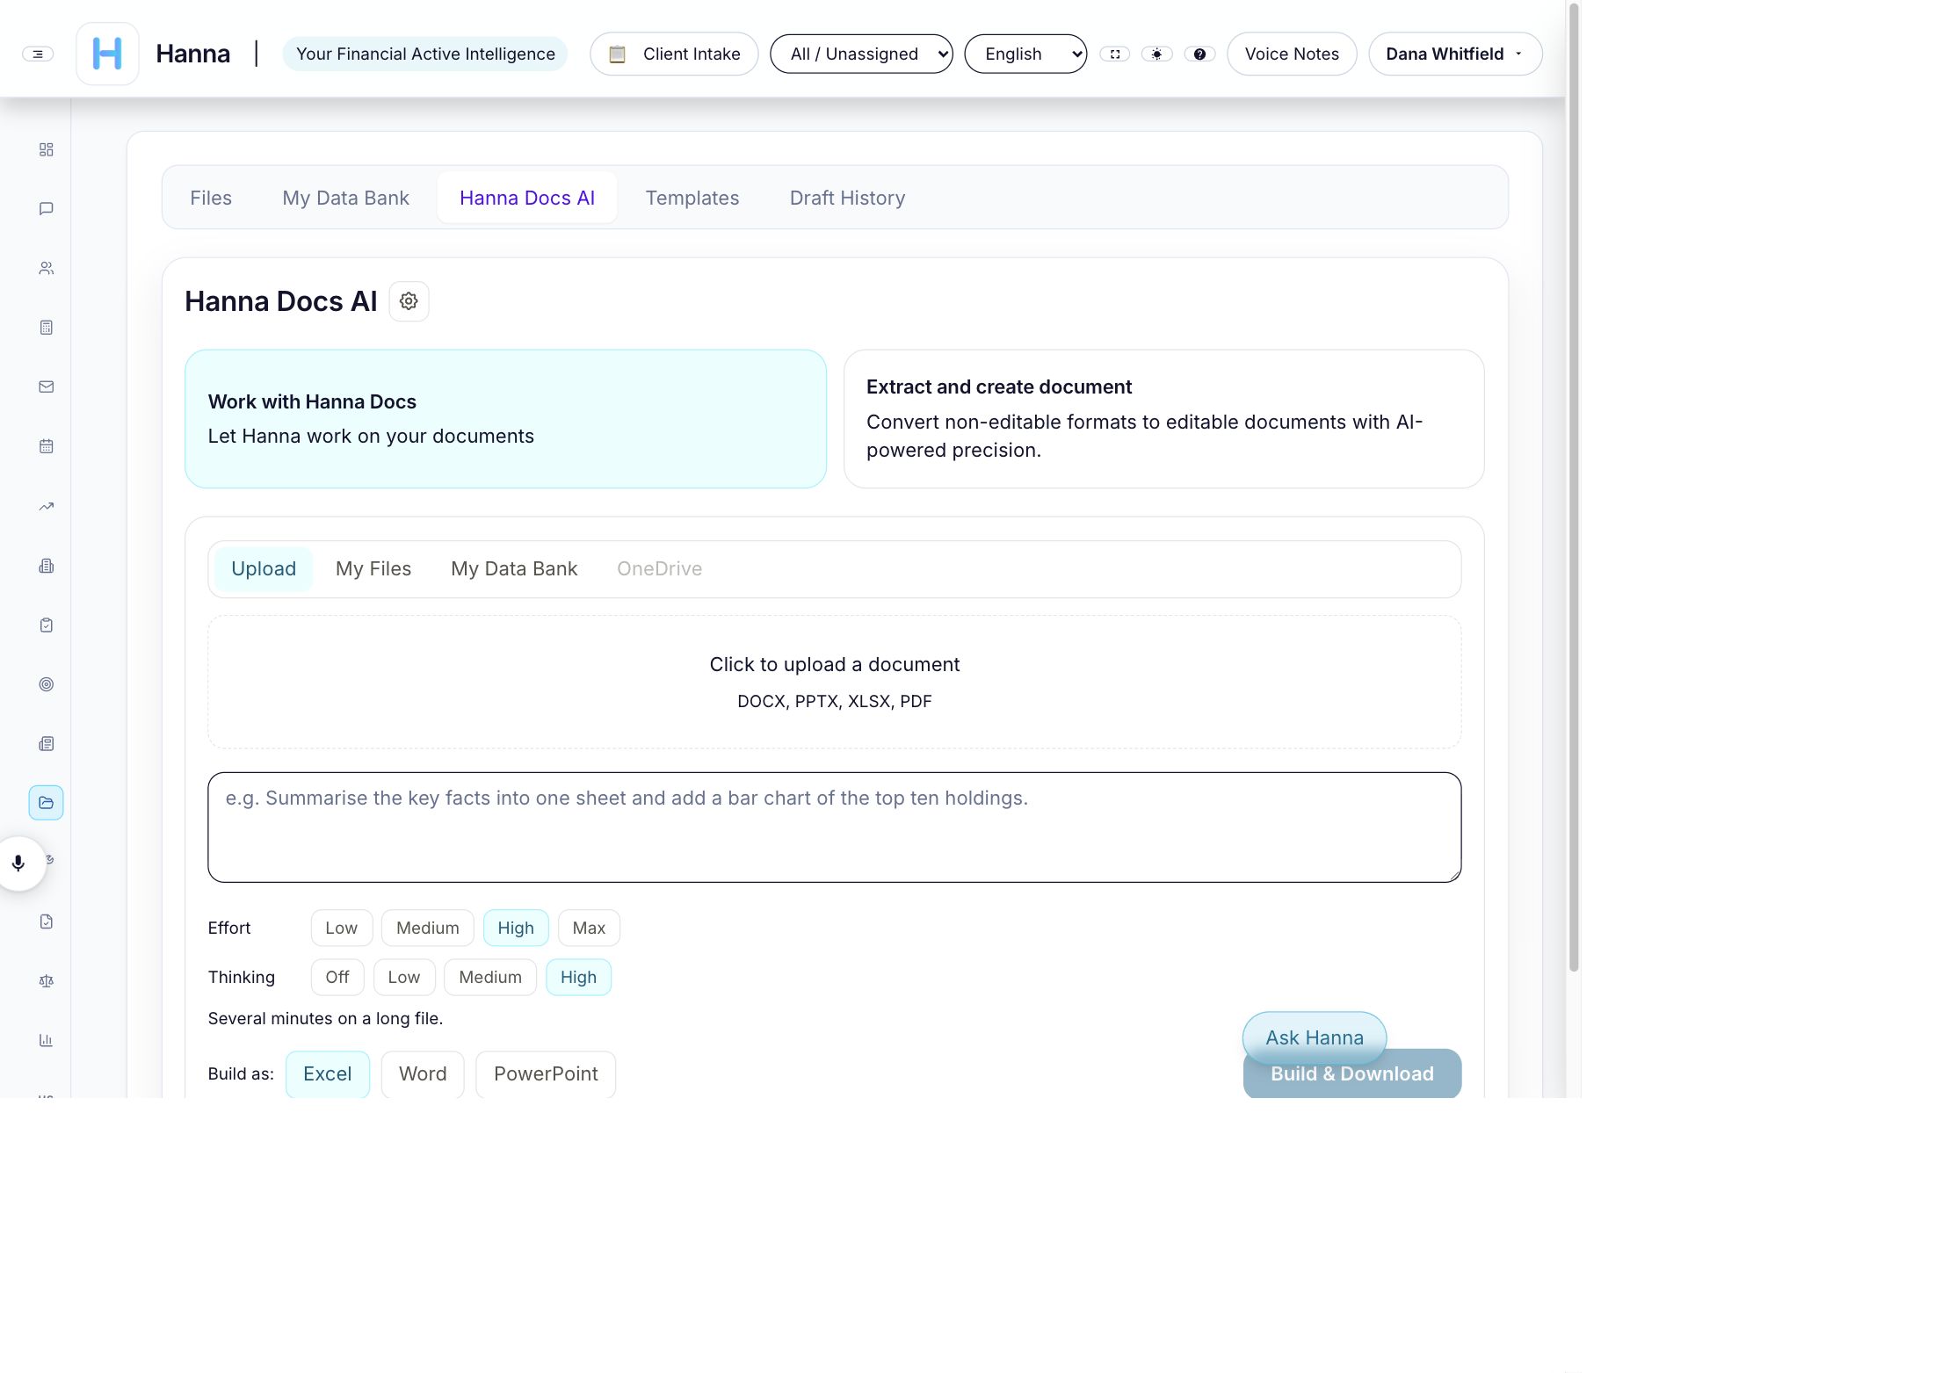Activate the floating microphone button
The image size is (1956, 1373).
pyautogui.click(x=18, y=864)
